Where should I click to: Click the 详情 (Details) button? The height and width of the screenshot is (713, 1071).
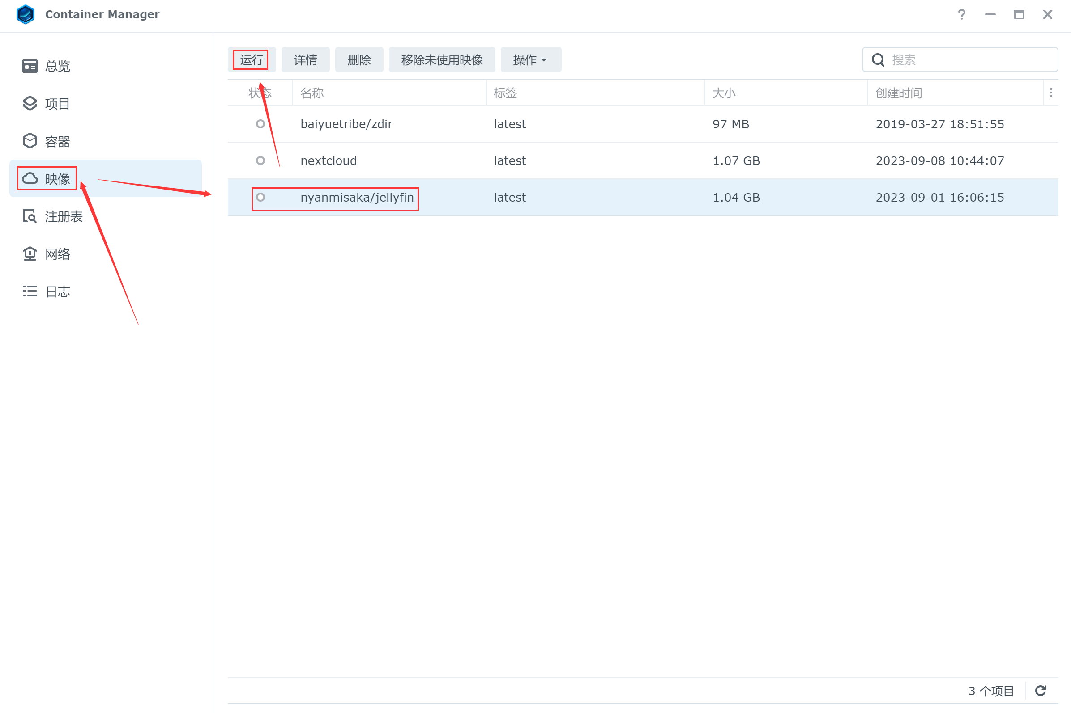pyautogui.click(x=305, y=59)
